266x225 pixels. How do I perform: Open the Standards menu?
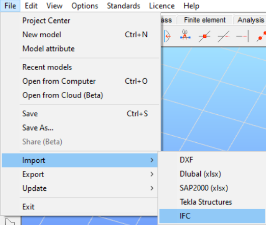(x=123, y=6)
